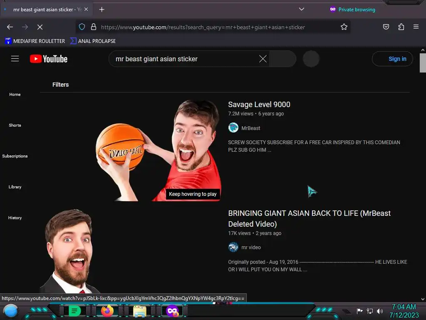
Task: Open the network tray icon
Action: pos(370,311)
